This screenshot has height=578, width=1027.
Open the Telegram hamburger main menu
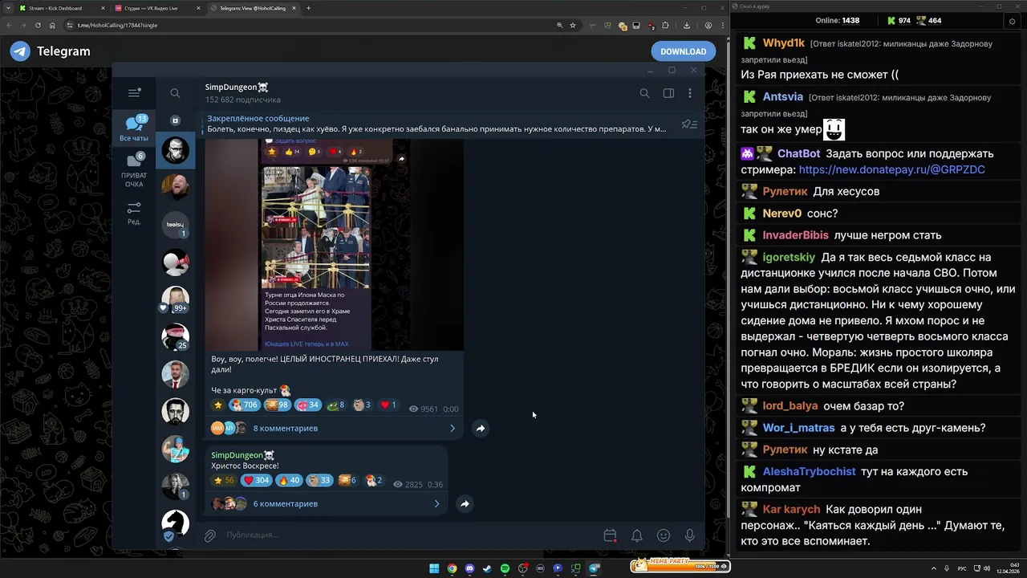tap(134, 93)
